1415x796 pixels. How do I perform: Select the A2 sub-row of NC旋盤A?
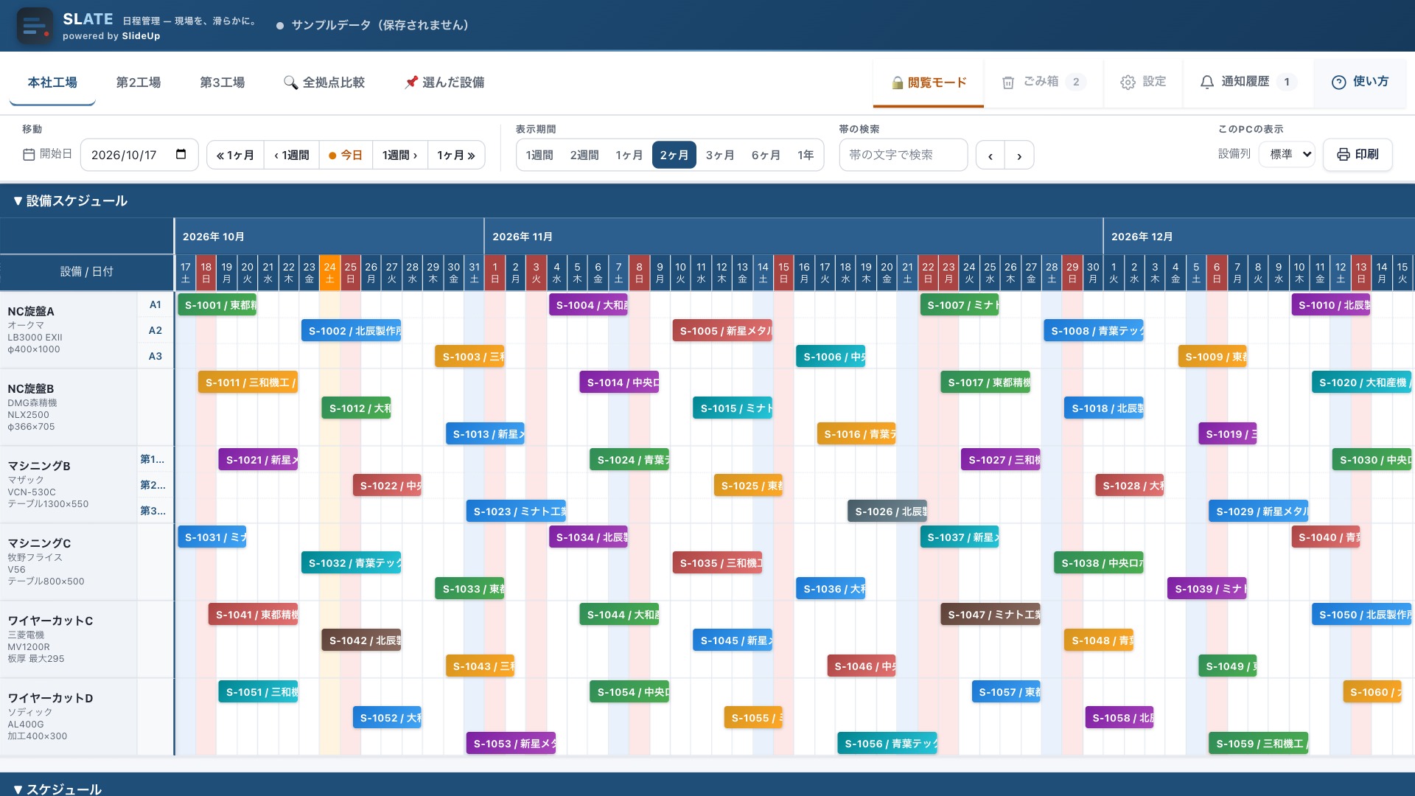156,330
